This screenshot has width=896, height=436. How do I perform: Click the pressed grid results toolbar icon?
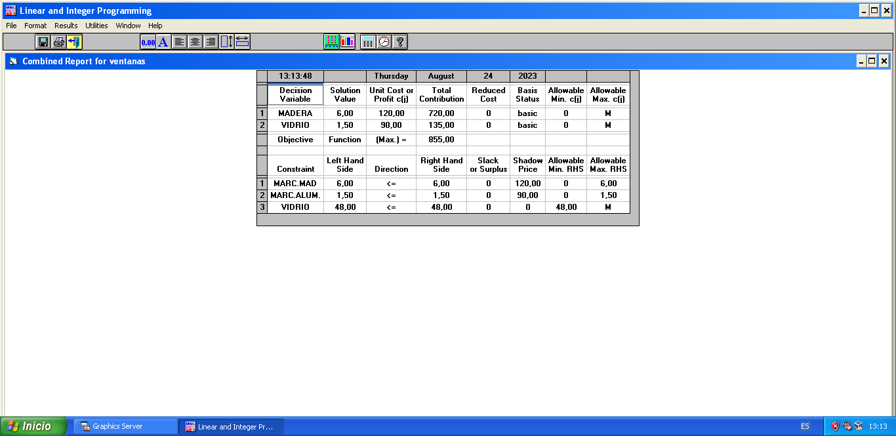point(331,42)
